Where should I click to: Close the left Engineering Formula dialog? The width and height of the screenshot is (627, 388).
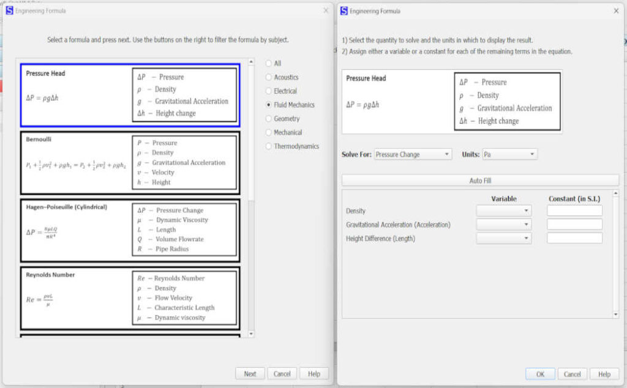pyautogui.click(x=325, y=10)
